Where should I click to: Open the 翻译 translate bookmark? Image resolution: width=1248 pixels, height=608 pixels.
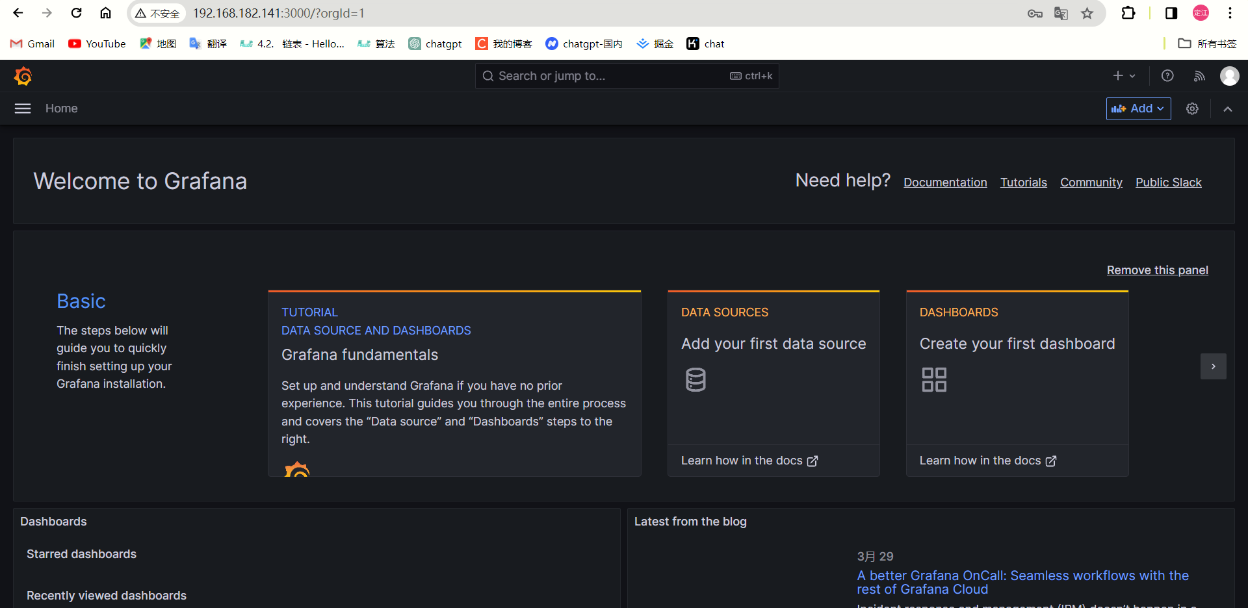208,44
